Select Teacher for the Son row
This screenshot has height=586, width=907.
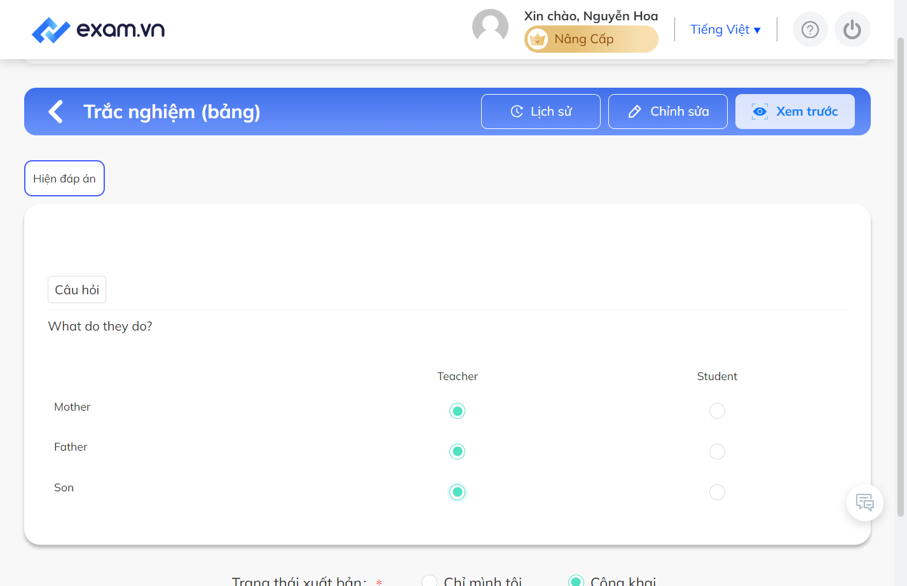(x=457, y=492)
